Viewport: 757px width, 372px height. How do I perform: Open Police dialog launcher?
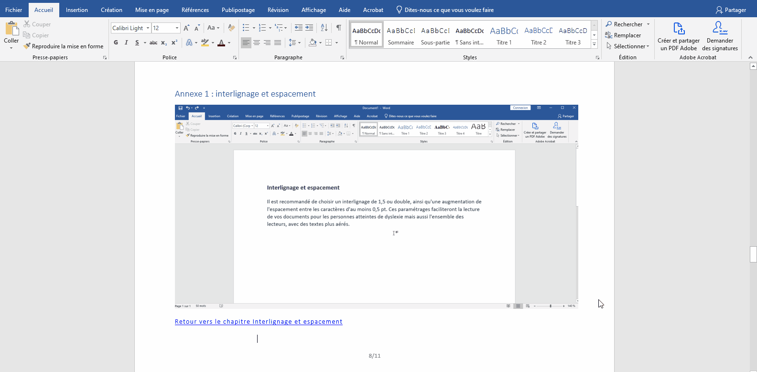pos(235,57)
